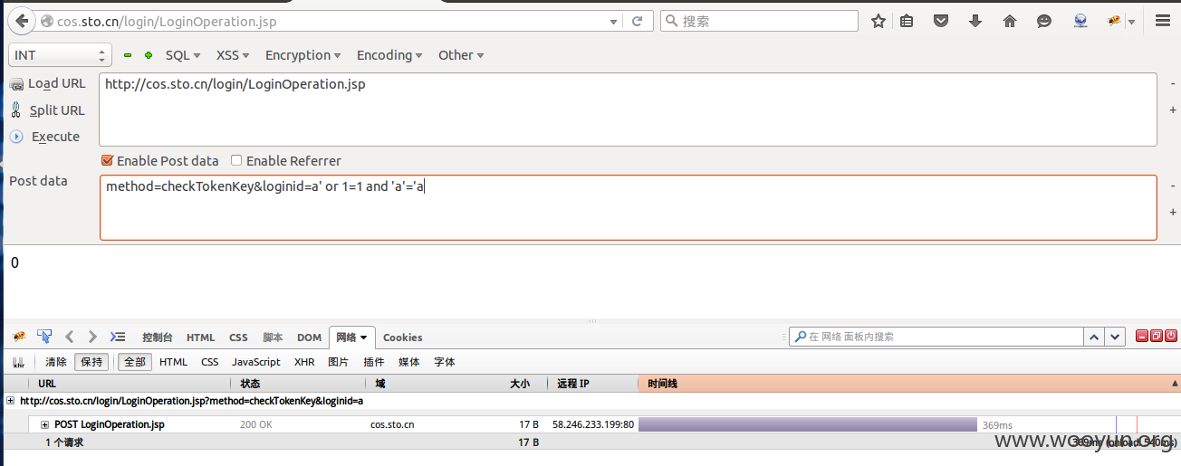Switch to the 控制台 console tab

[158, 338]
